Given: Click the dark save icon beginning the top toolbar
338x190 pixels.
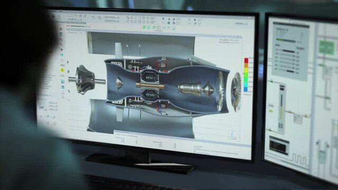Looking at the screenshot, I should pyautogui.click(x=53, y=16).
